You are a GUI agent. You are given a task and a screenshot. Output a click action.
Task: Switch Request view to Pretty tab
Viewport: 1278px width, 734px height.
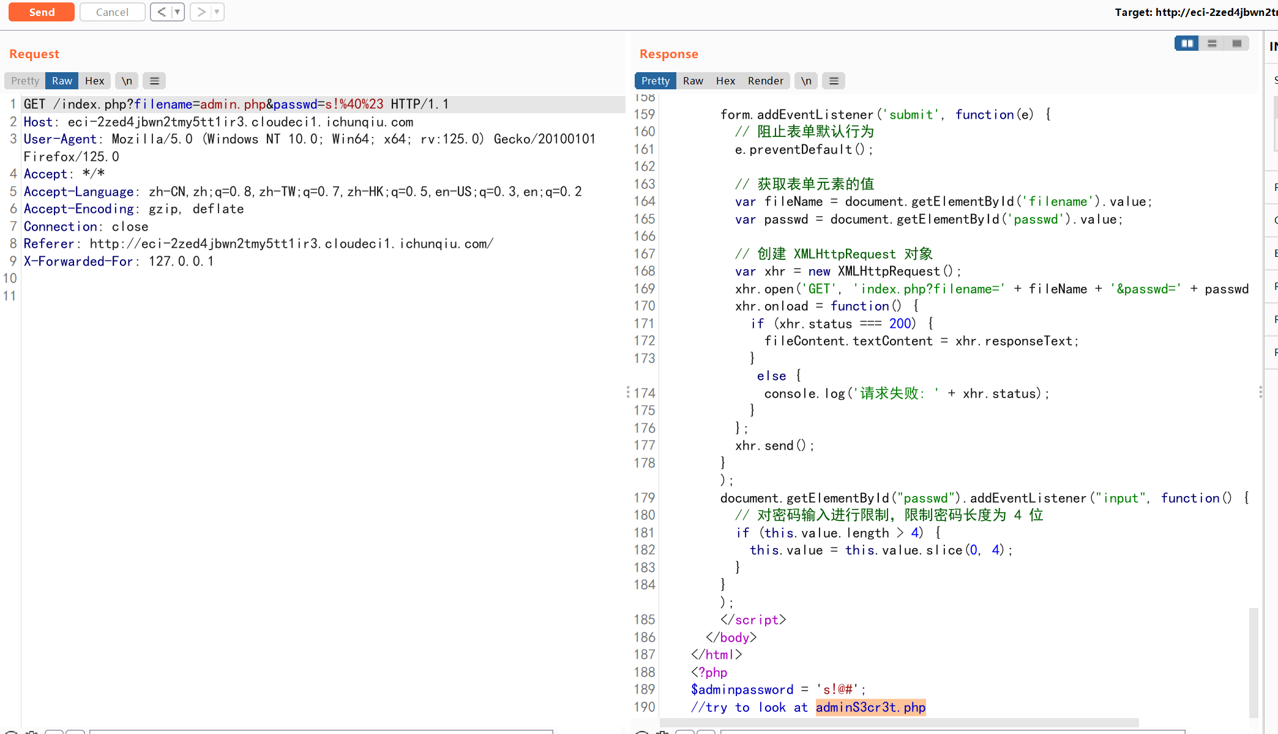coord(25,81)
